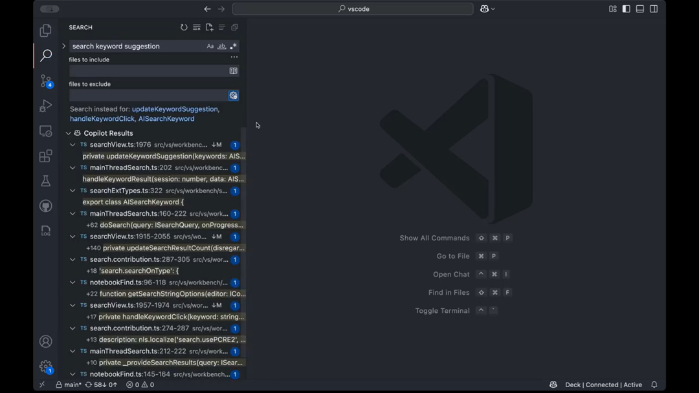699x393 pixels.
Task: Clear all search results
Action: click(x=197, y=27)
